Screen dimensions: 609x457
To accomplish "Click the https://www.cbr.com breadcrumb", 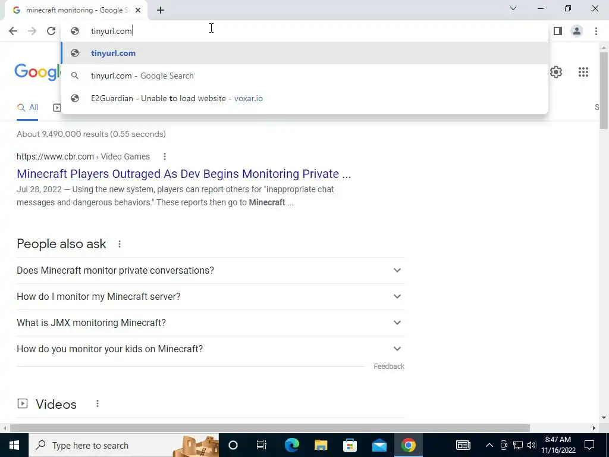I will click(55, 156).
